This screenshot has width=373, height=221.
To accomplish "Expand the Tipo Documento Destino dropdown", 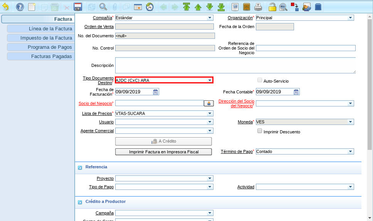I will coord(210,80).
